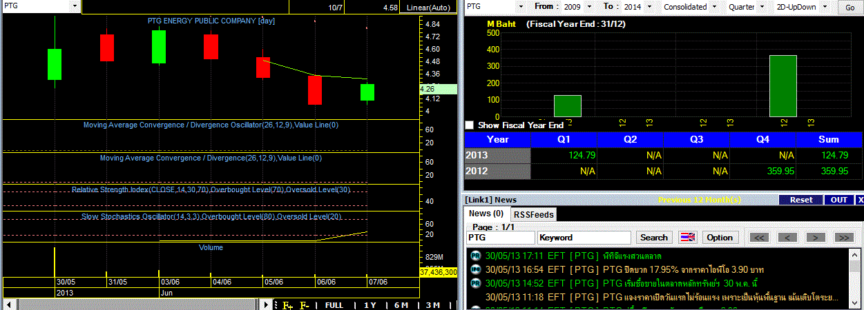Click the 06/06 red candlestick

(315, 90)
